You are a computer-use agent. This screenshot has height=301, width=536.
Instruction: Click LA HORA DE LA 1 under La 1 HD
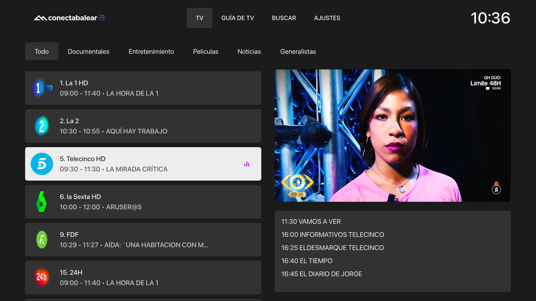pyautogui.click(x=132, y=93)
